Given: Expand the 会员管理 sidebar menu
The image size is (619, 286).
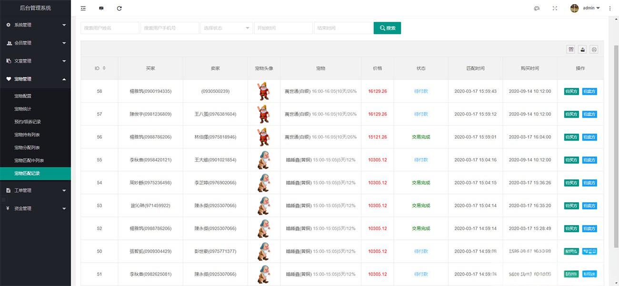Looking at the screenshot, I should pos(35,43).
